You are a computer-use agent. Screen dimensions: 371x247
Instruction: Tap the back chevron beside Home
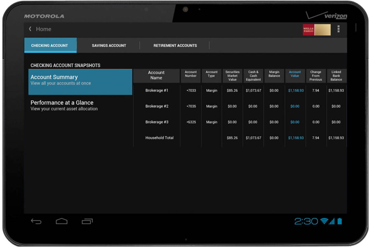30,29
